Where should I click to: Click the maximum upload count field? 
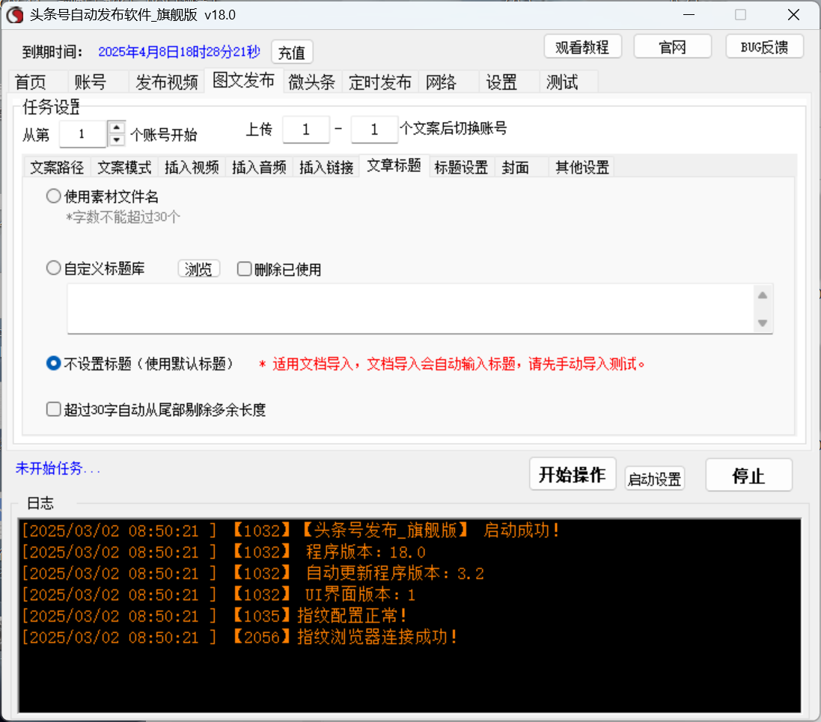[x=374, y=129]
